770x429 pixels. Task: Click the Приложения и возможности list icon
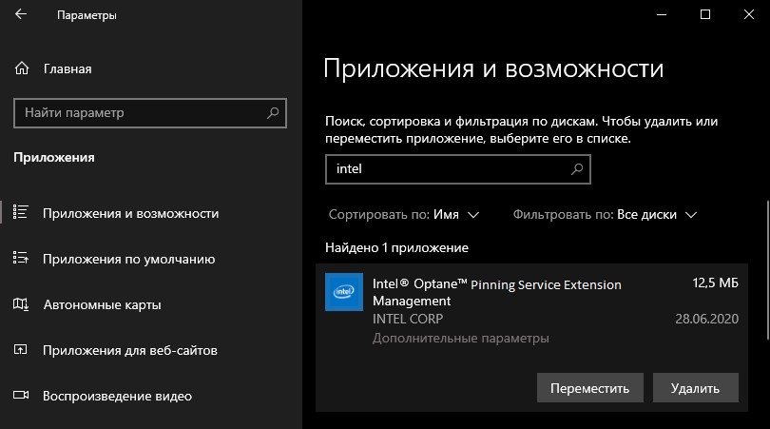(20, 212)
